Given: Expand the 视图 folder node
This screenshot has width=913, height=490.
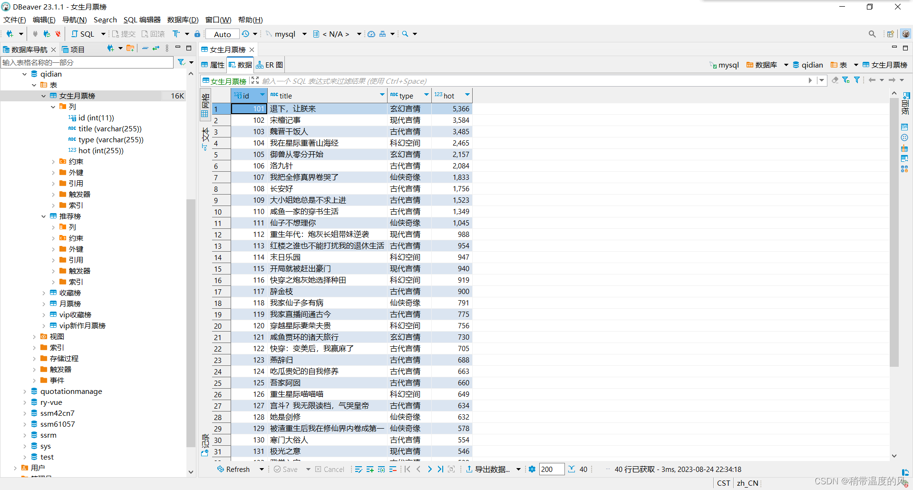Looking at the screenshot, I should pos(34,337).
